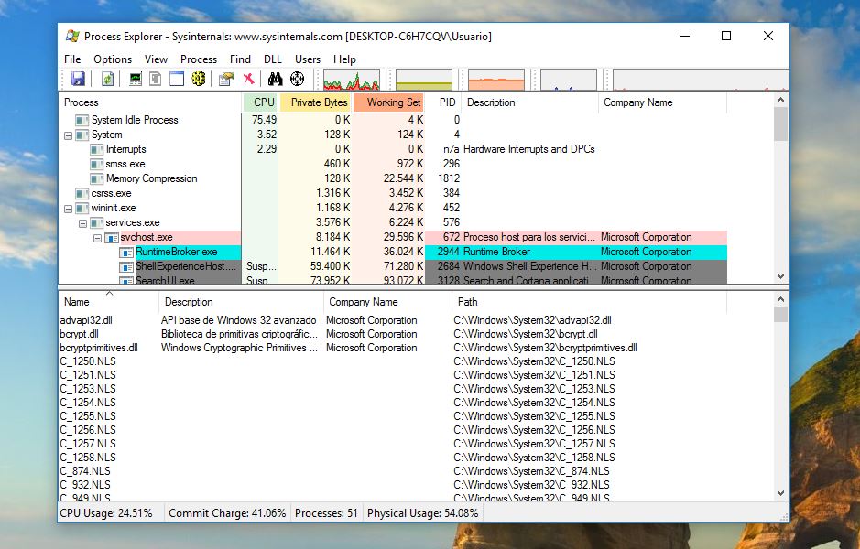860x549 pixels.
Task: Open the File menu
Action: click(72, 59)
